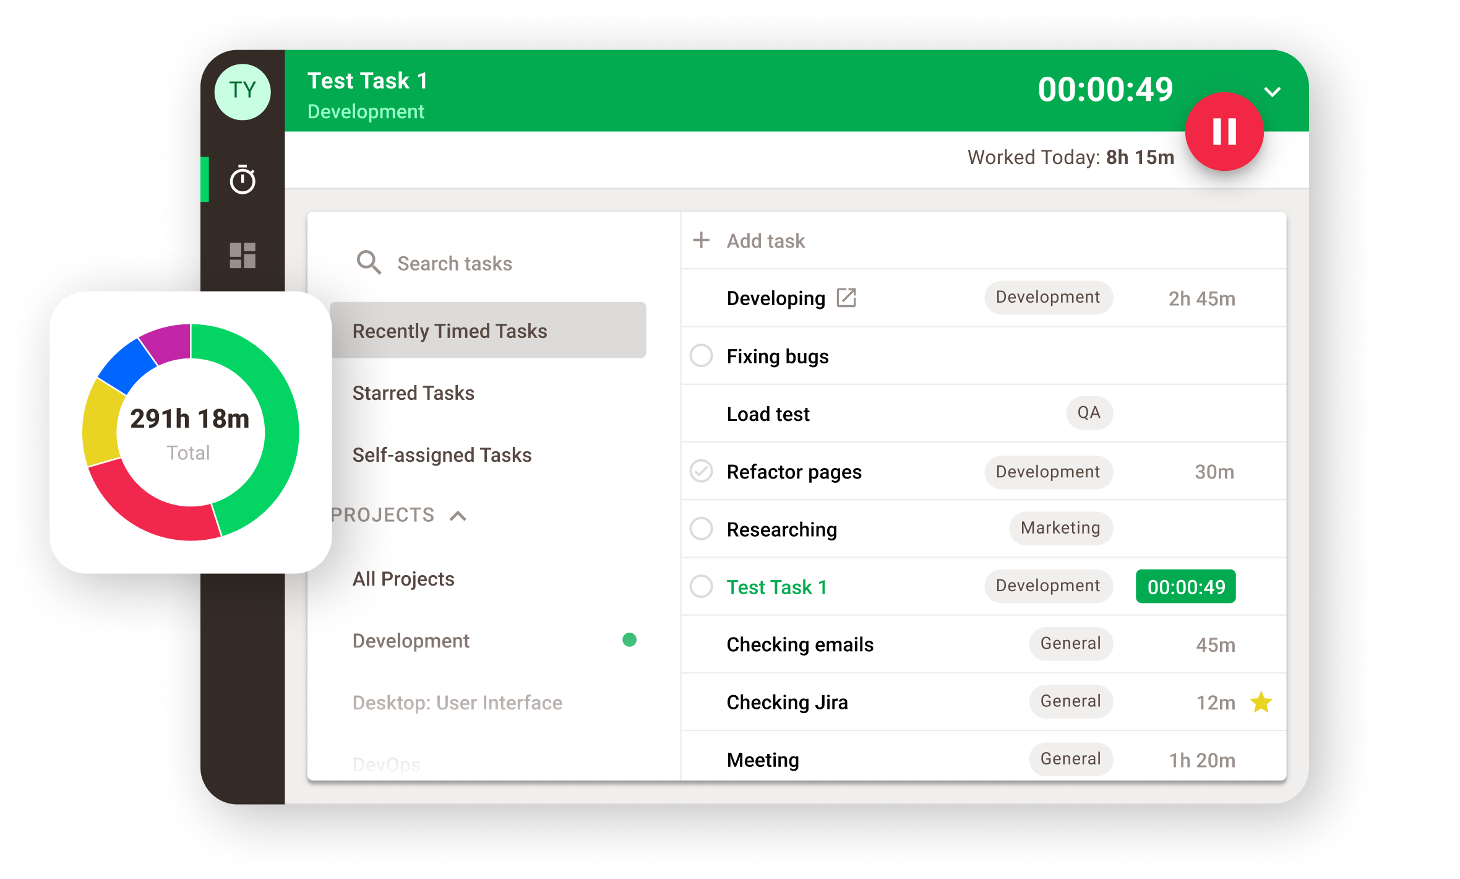Select All Projects in sidebar
The image size is (1460, 879).
(403, 579)
